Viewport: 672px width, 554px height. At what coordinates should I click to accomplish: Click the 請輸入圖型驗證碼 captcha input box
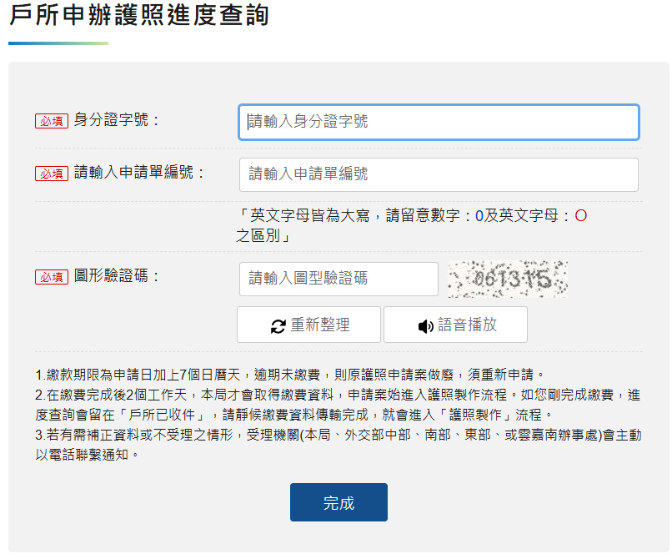pyautogui.click(x=338, y=279)
